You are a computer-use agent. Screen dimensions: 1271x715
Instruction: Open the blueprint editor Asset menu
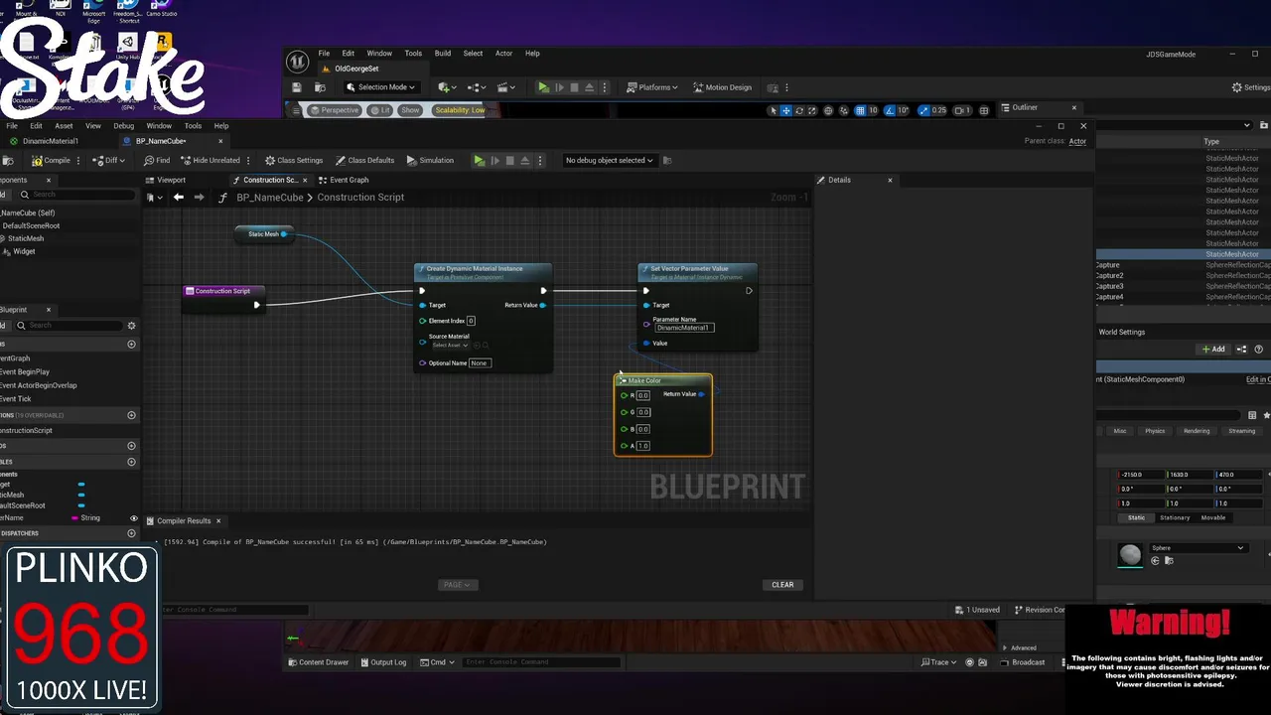(x=64, y=126)
